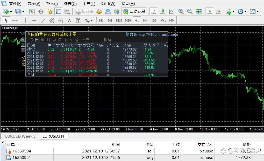Viewport: 264px width, 161px height.
Task: Zoom in the chart
Action: (181, 11)
